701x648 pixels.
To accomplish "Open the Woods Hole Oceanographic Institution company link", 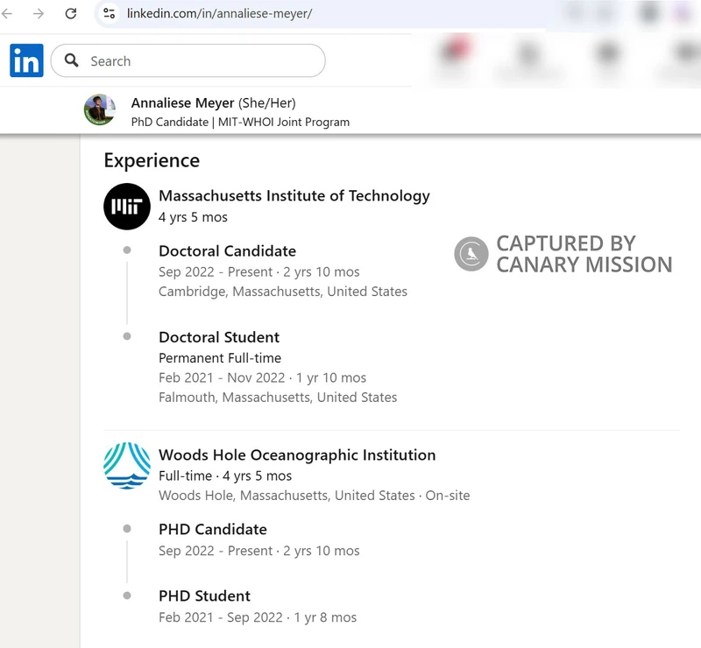I will [x=297, y=455].
